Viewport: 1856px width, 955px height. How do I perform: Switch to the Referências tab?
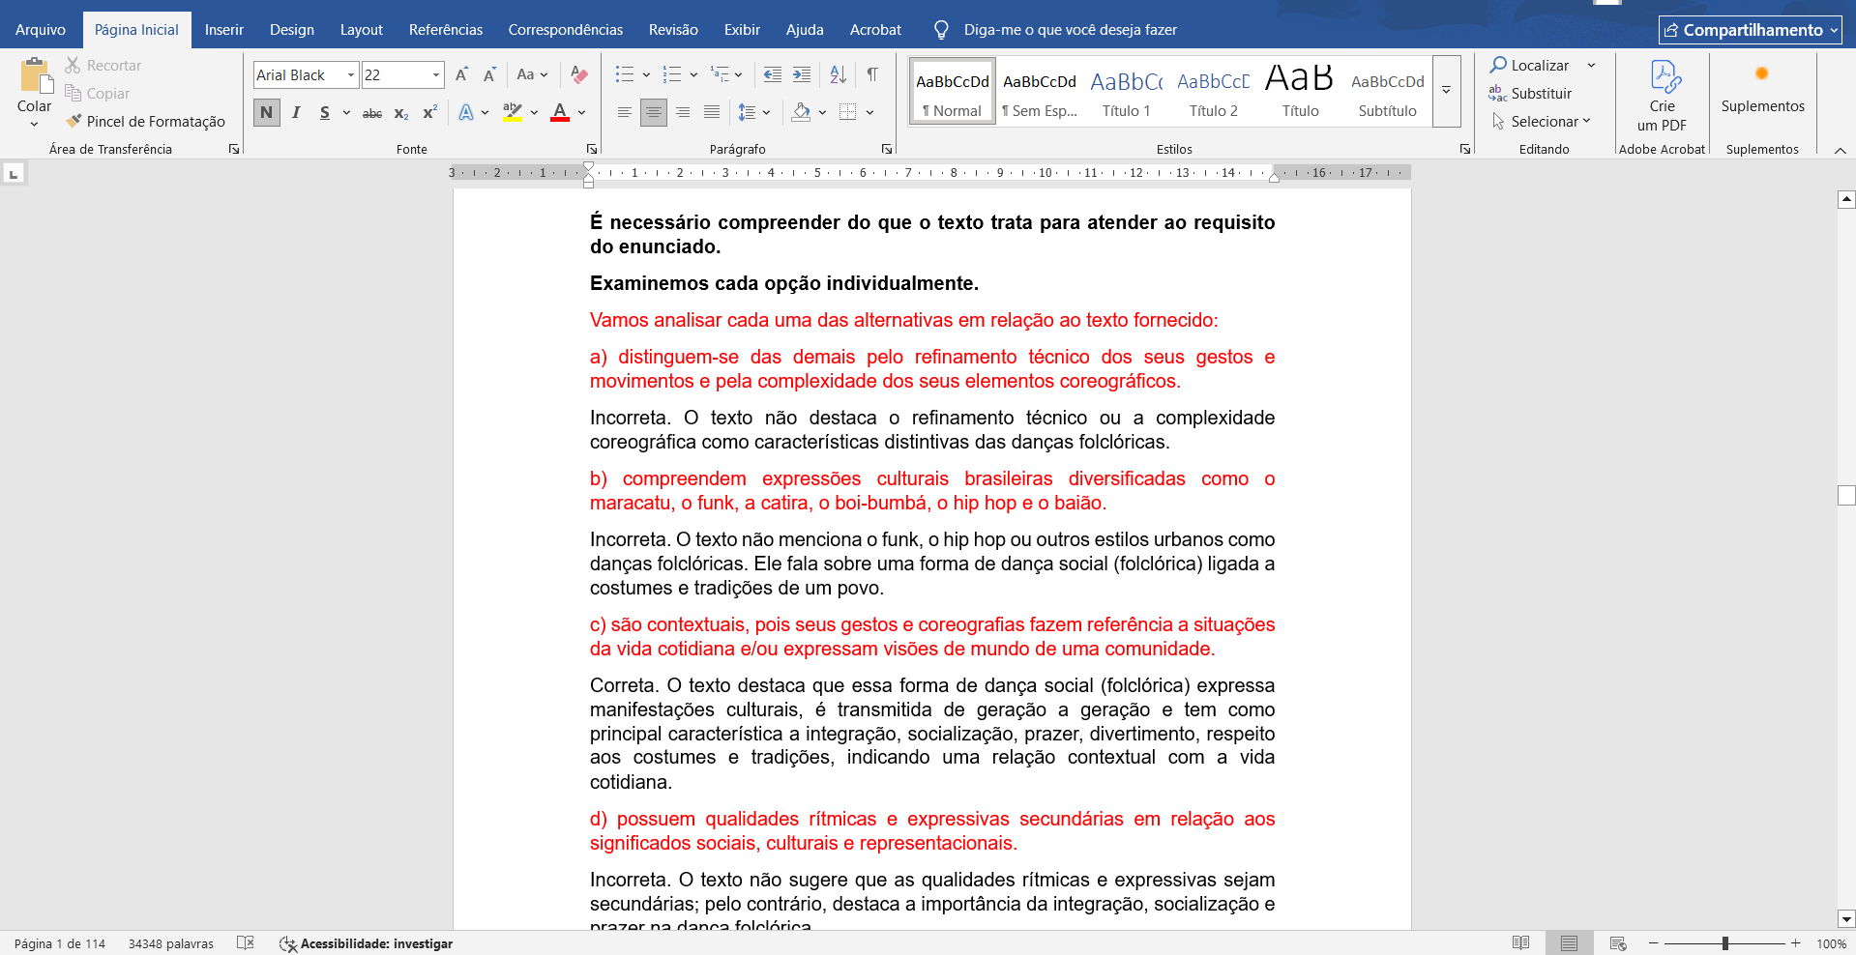click(x=446, y=30)
